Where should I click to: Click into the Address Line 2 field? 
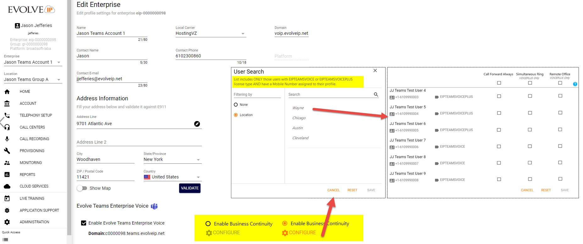(x=139, y=142)
